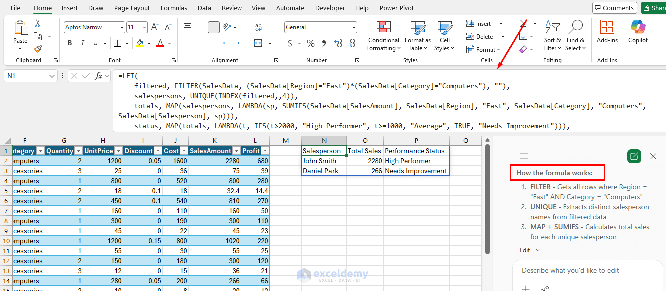Click the Decrease Decimal icon

[352, 43]
